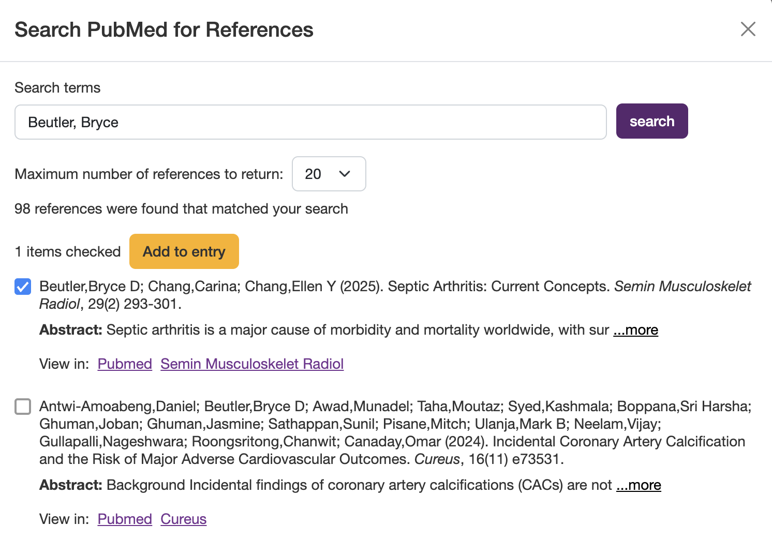Open the Semin Musculoskelet Radiol journal link
The height and width of the screenshot is (540, 772).
252,364
